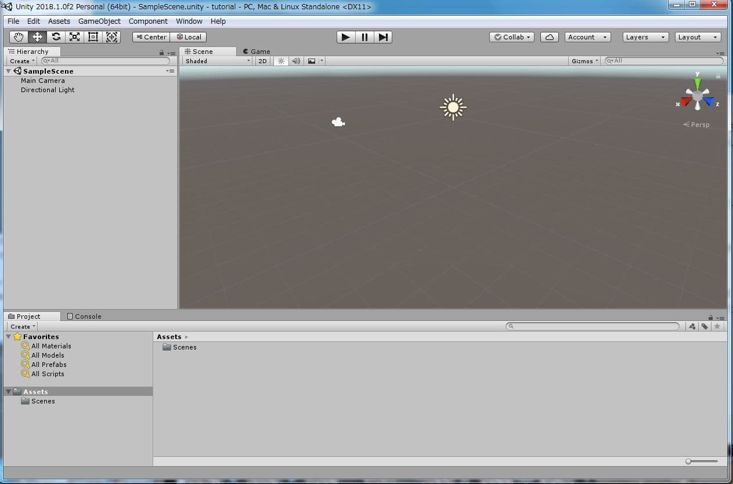Select the Rotate tool

(x=56, y=37)
